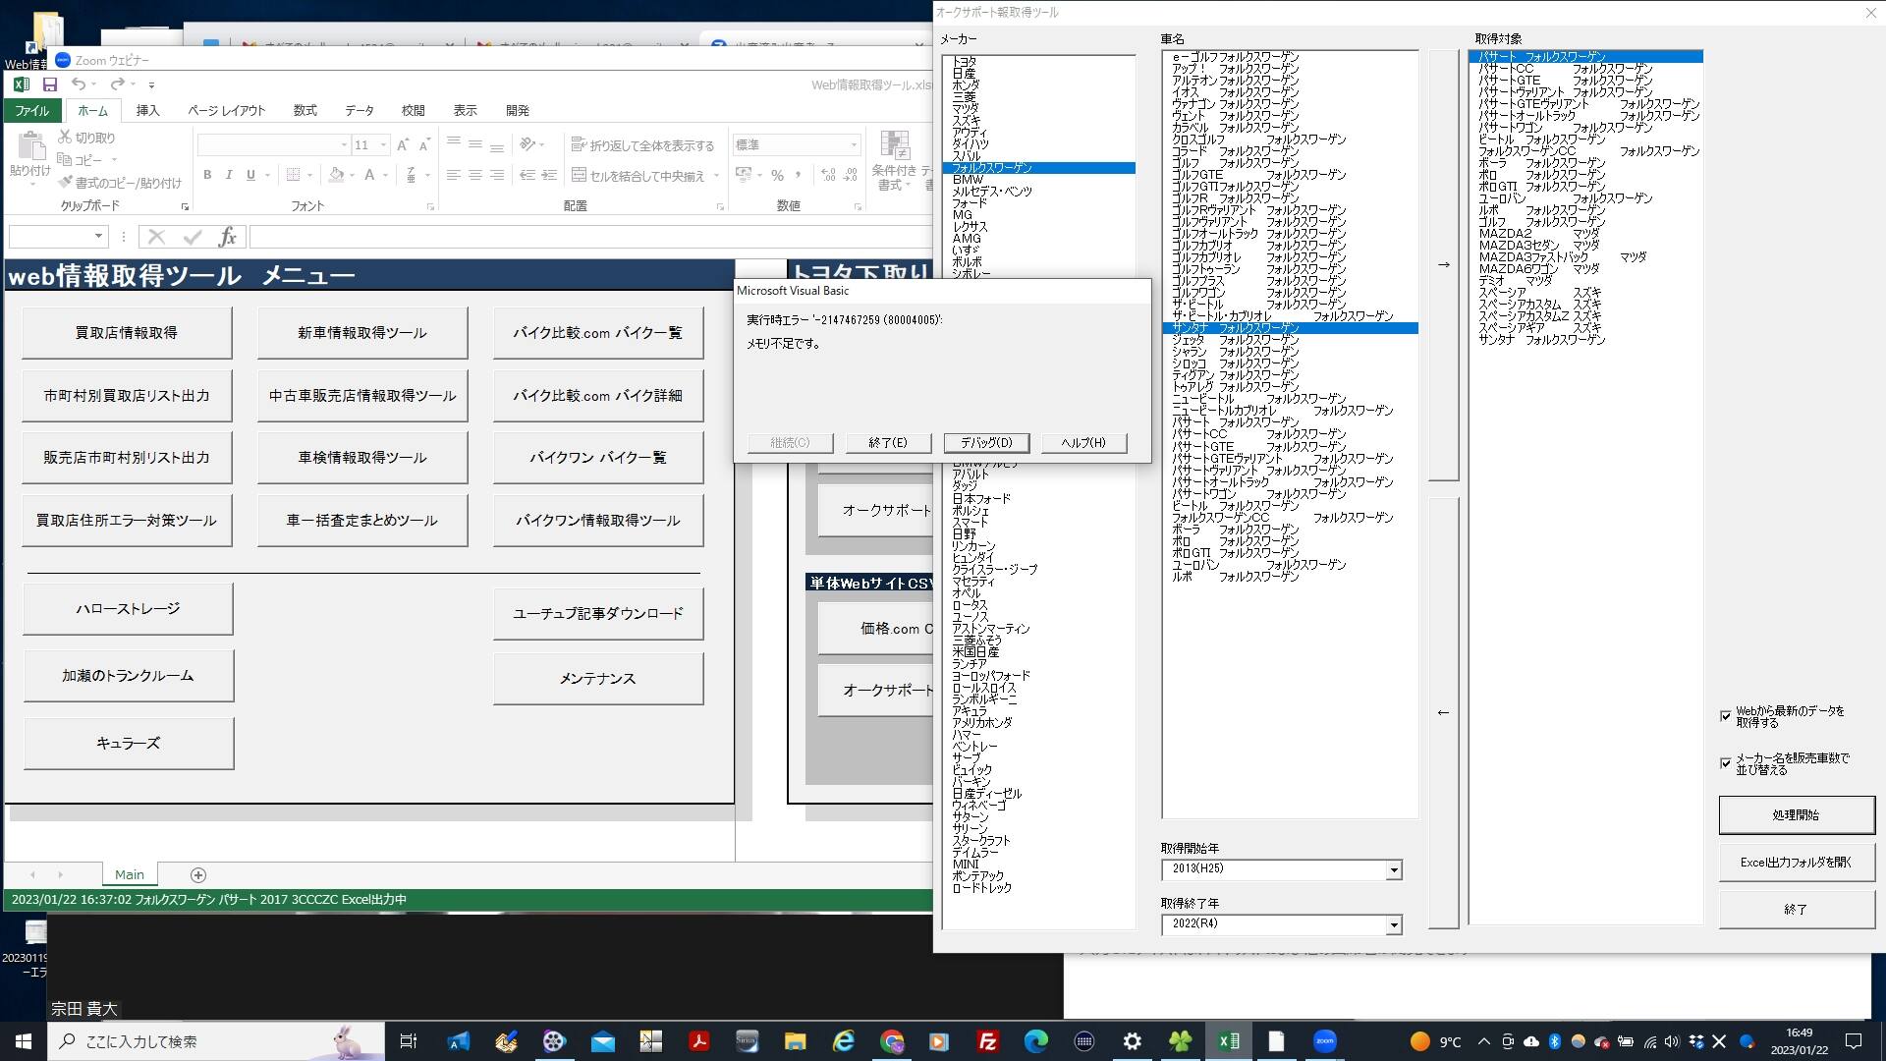
Task: Toggle Web最新データ取得 checkbox
Action: 1726,716
